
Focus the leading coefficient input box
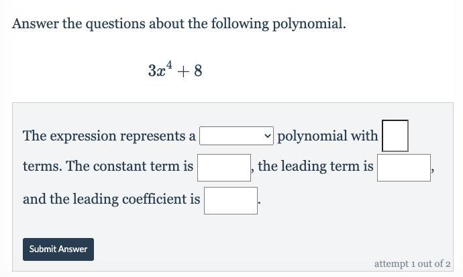pyautogui.click(x=231, y=200)
